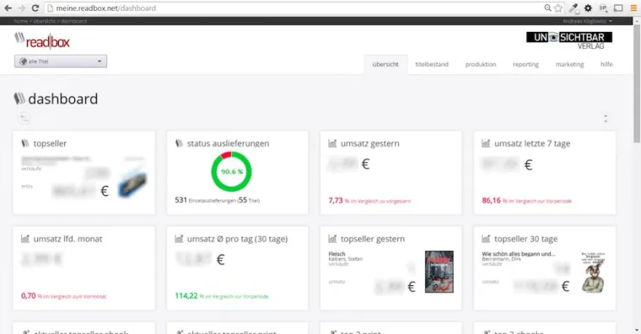Image resolution: width=641 pixels, height=334 pixels.
Task: Click the 90.6 % delivery status ring
Action: pyautogui.click(x=231, y=172)
